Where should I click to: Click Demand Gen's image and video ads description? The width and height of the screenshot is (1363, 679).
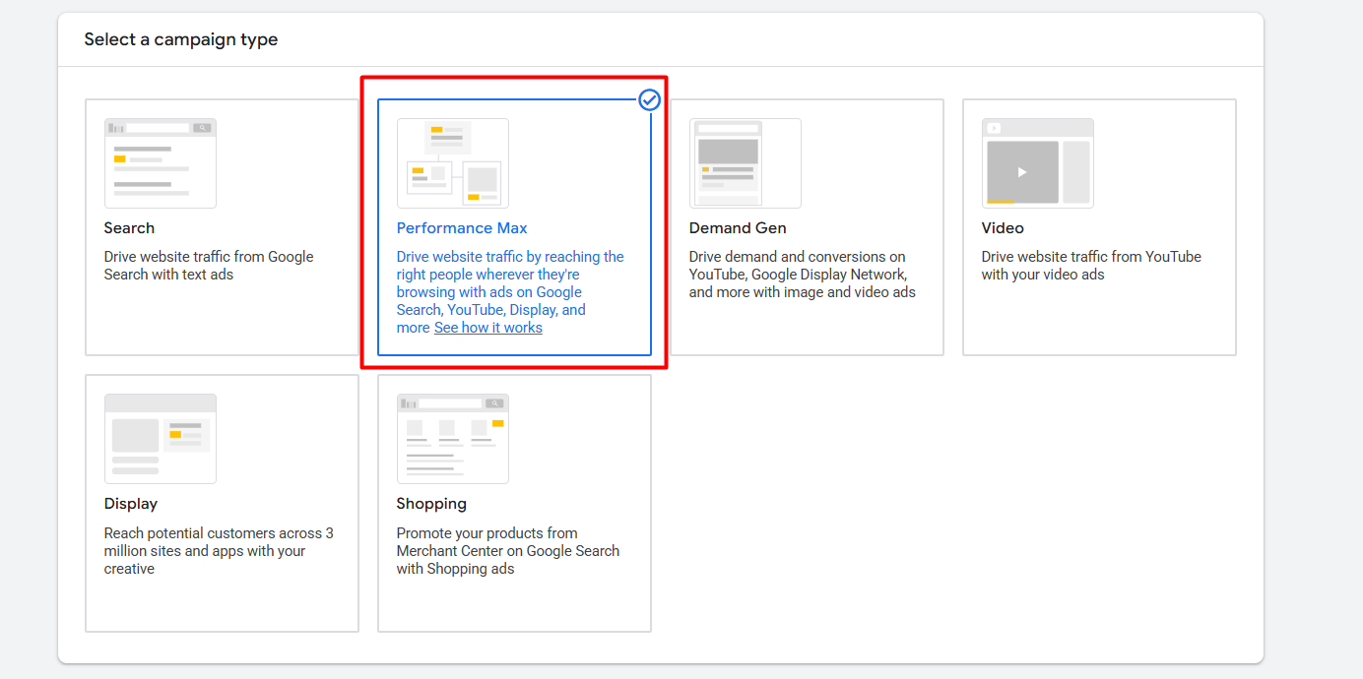802,275
